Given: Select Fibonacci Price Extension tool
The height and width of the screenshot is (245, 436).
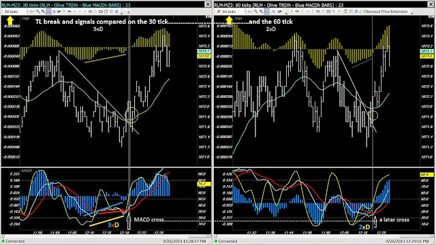Looking at the screenshot, I should pos(384,12).
